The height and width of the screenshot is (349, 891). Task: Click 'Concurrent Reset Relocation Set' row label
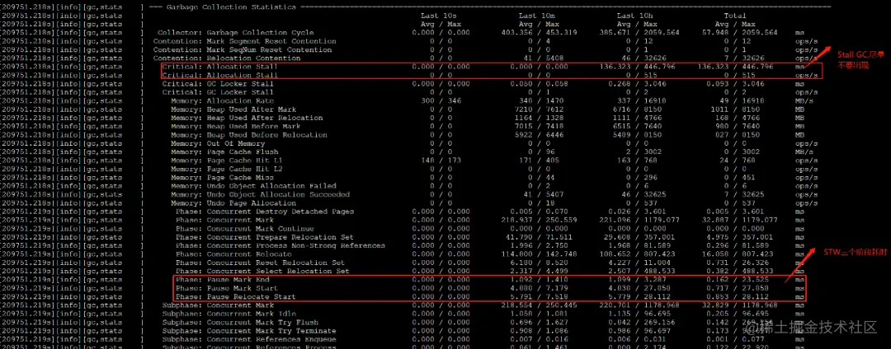click(276, 263)
